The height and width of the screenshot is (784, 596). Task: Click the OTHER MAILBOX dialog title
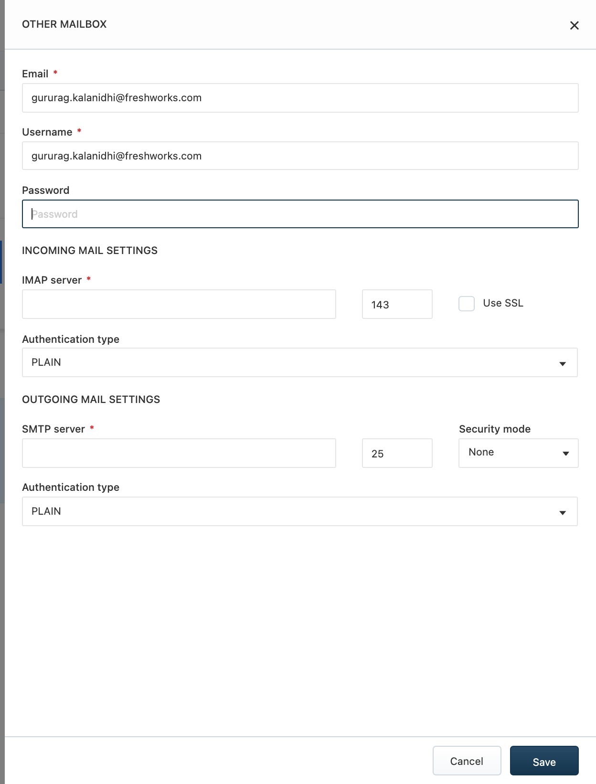pyautogui.click(x=64, y=24)
